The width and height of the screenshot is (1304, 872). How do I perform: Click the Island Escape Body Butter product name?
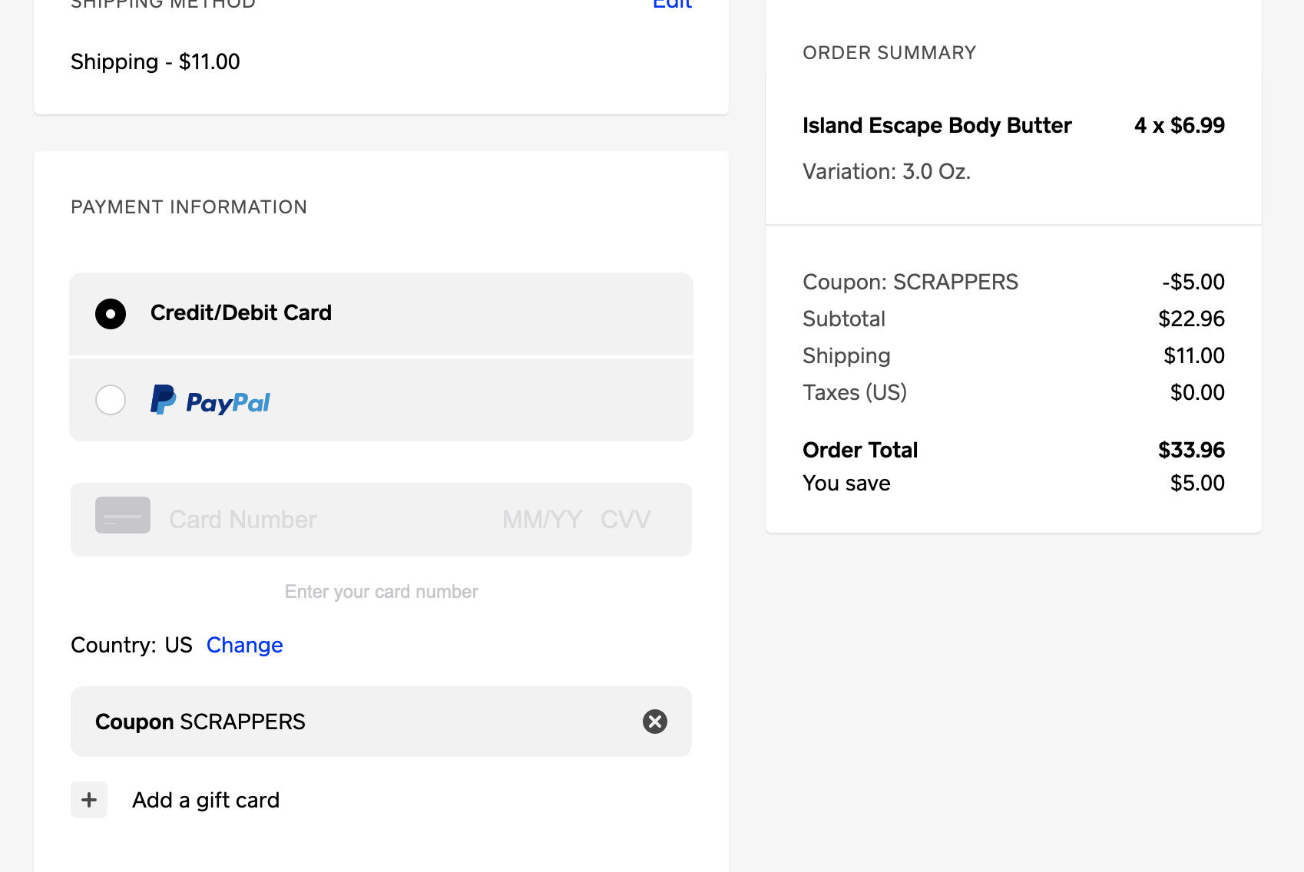(936, 125)
